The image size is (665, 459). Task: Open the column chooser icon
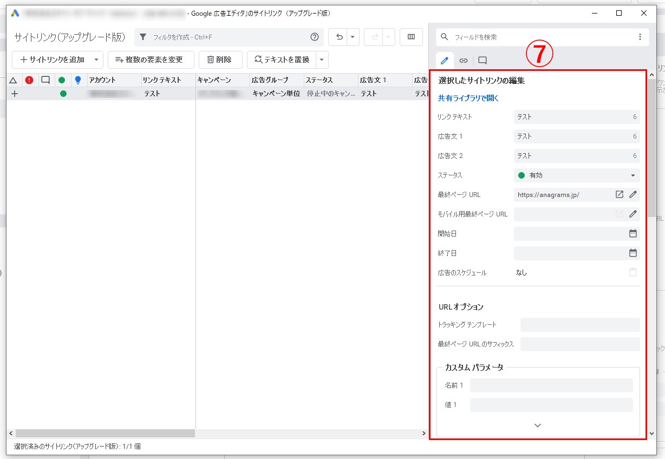point(411,37)
